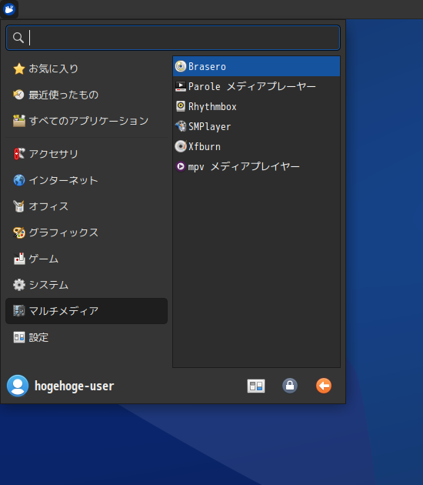The image size is (423, 485).
Task: Focus the application search field
Action: coord(173,38)
